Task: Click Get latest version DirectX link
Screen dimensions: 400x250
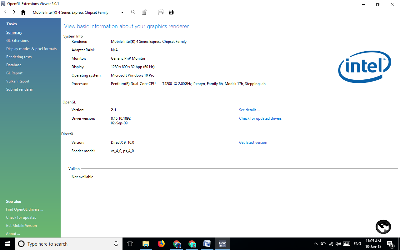Action: point(253,142)
